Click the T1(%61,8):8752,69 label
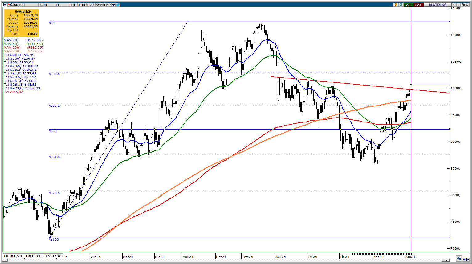The image size is (472, 264). coord(20,74)
